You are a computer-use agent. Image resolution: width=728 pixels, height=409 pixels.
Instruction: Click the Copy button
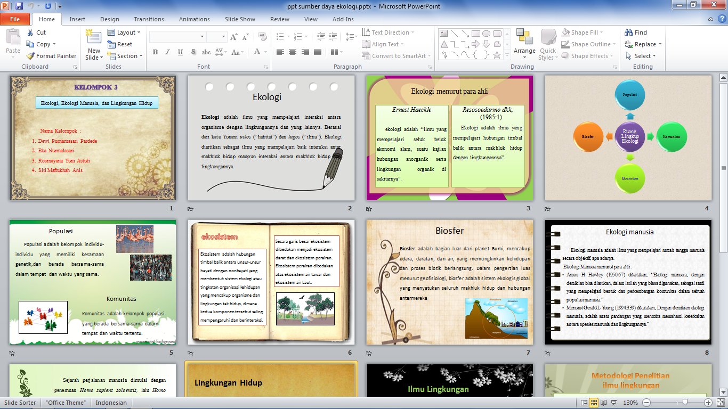[41, 44]
